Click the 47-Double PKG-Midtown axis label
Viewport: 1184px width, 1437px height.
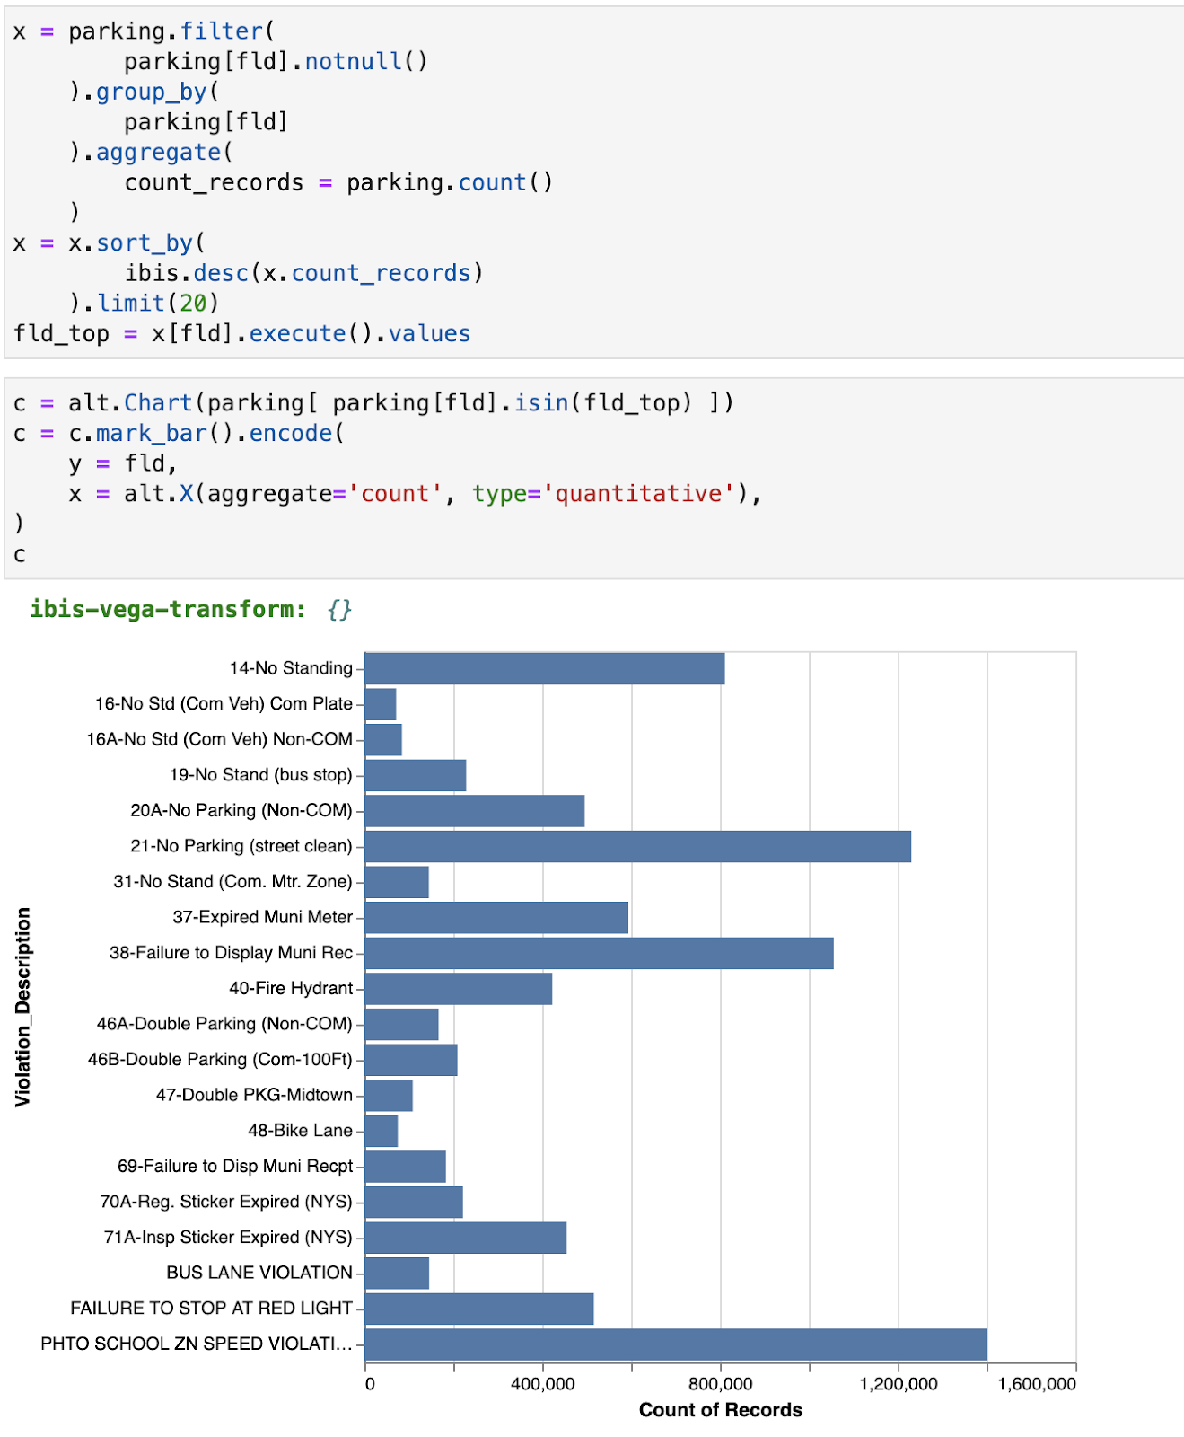254,1095
